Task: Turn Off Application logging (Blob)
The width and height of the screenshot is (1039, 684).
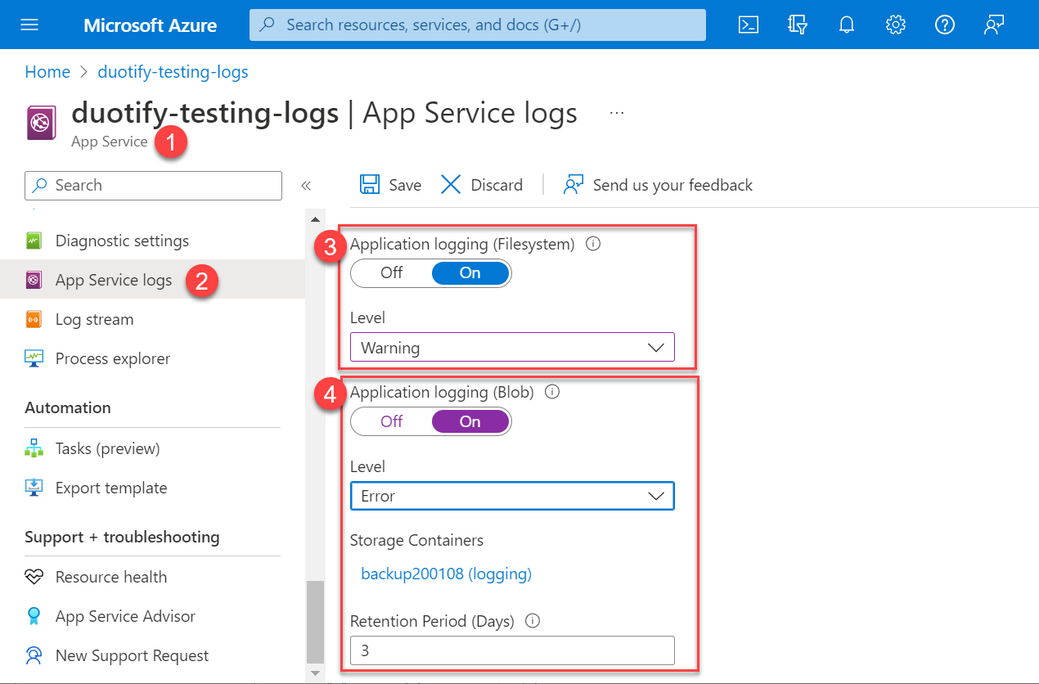Action: 391,421
